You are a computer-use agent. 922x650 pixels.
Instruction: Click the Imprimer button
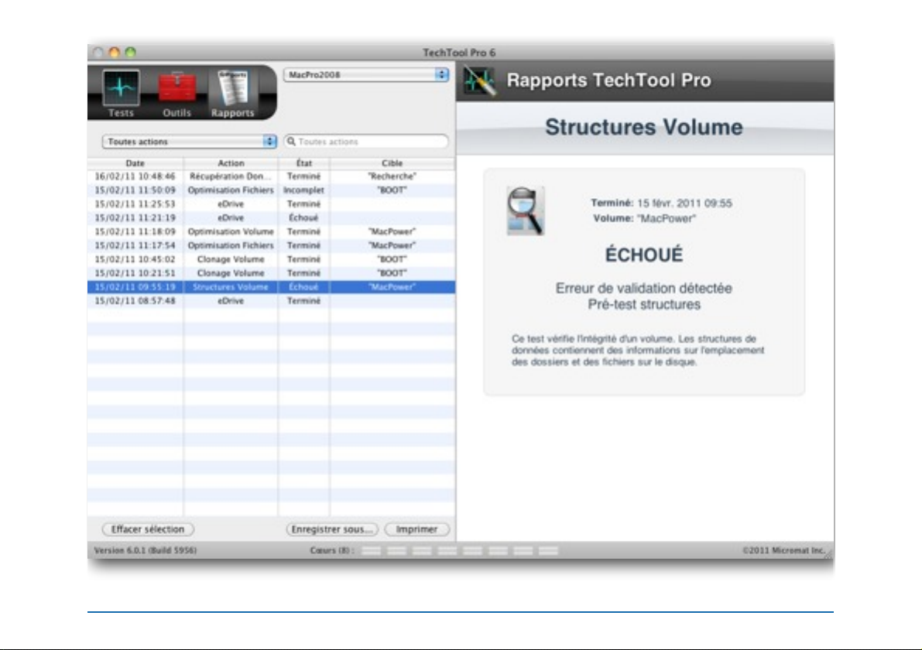tap(417, 529)
